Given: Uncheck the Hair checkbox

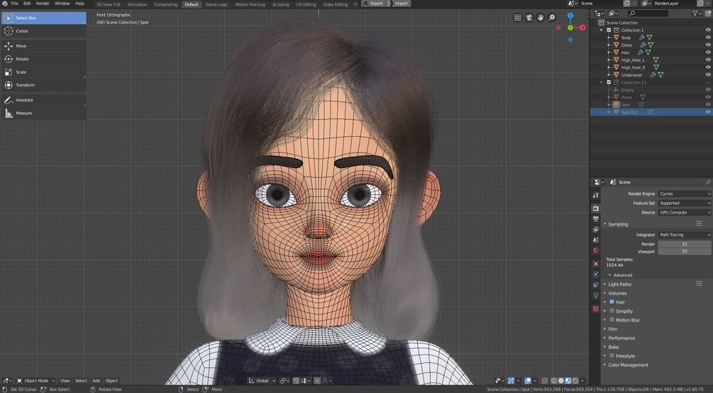Looking at the screenshot, I should pos(612,301).
